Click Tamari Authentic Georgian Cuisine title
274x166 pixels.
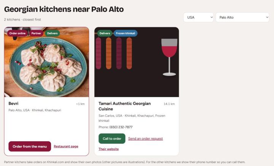pyautogui.click(x=124, y=106)
